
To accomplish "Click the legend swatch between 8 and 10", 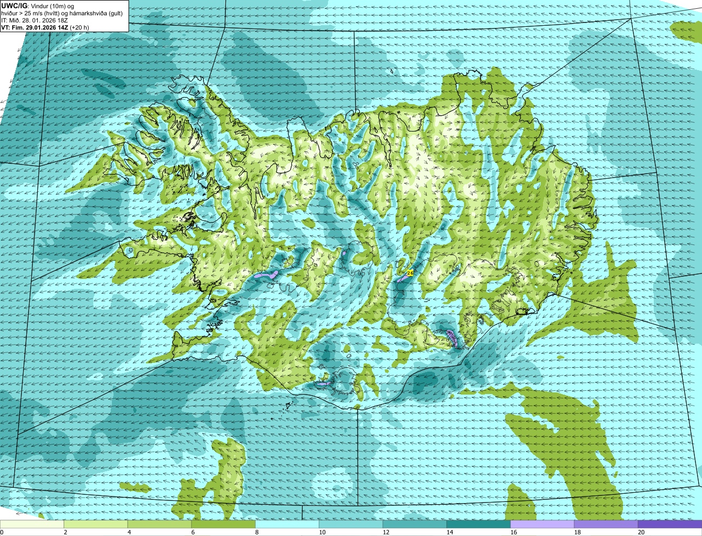I will tap(287, 524).
